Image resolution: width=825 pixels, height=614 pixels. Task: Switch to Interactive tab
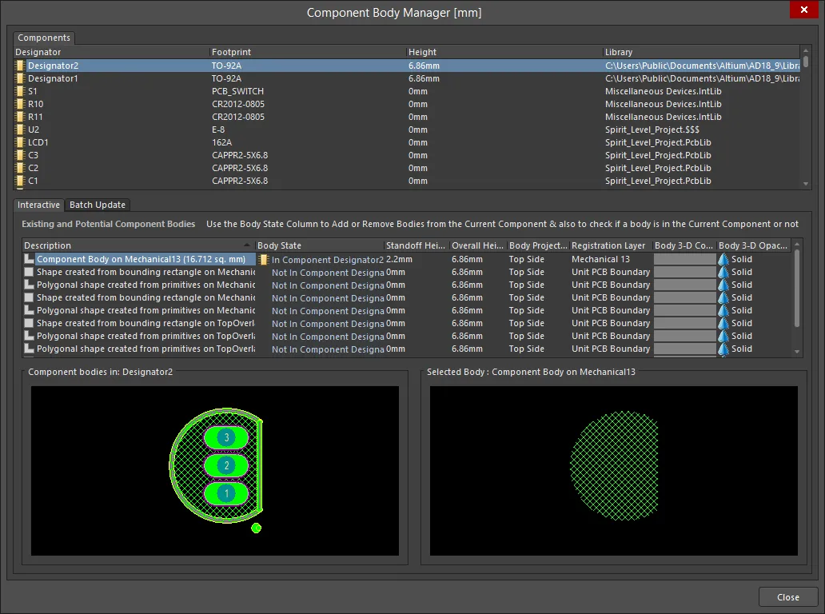click(38, 205)
